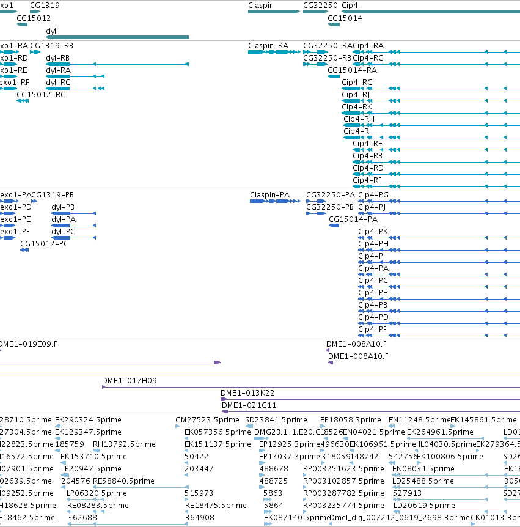Click transcript label 'Cip4-RH'
Screen dimensions: 520x527
[359, 119]
